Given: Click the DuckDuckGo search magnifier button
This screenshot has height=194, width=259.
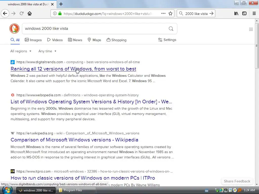Looking at the screenshot, I should [x=171, y=29].
